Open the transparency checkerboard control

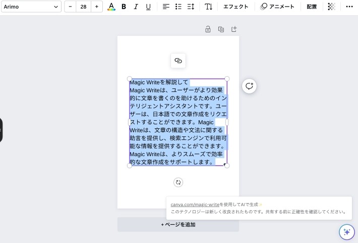coord(331,7)
